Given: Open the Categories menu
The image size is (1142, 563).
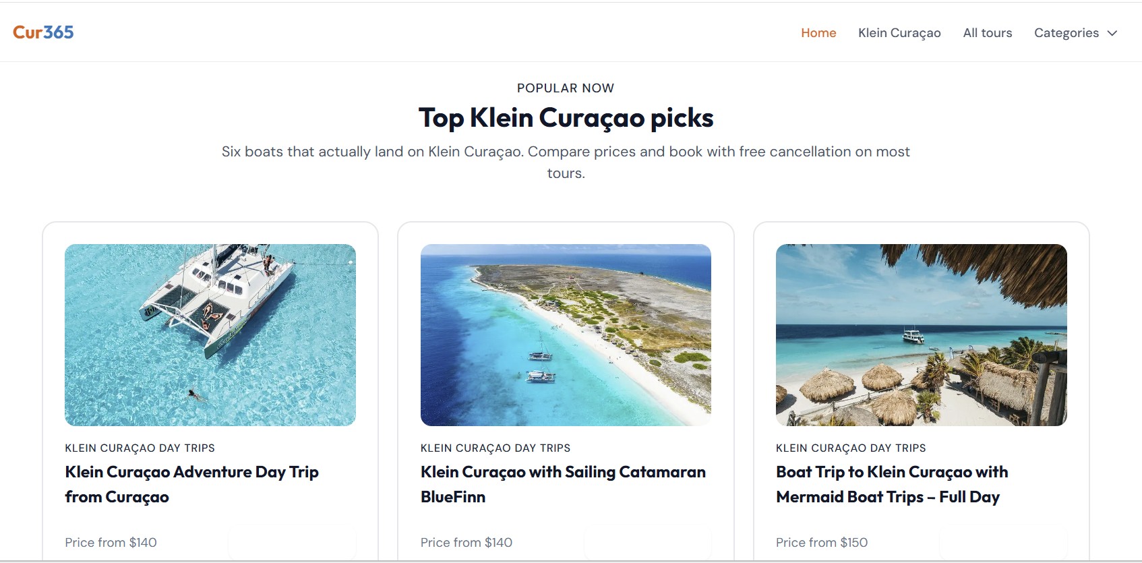Looking at the screenshot, I should 1075,33.
